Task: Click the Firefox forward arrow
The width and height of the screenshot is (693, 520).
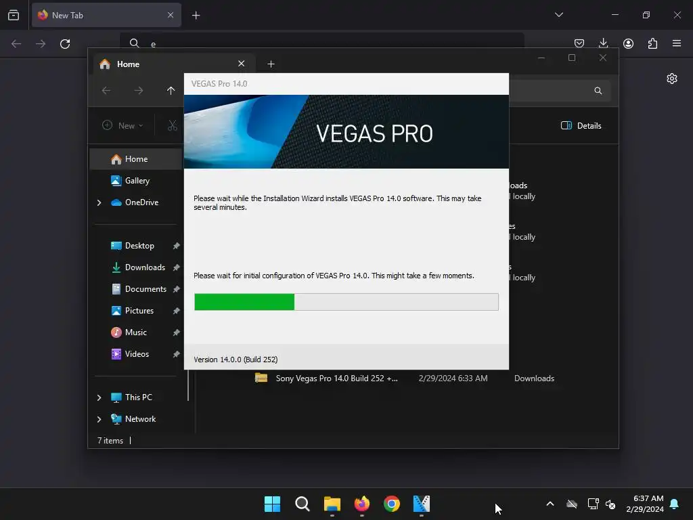Action: (x=41, y=44)
